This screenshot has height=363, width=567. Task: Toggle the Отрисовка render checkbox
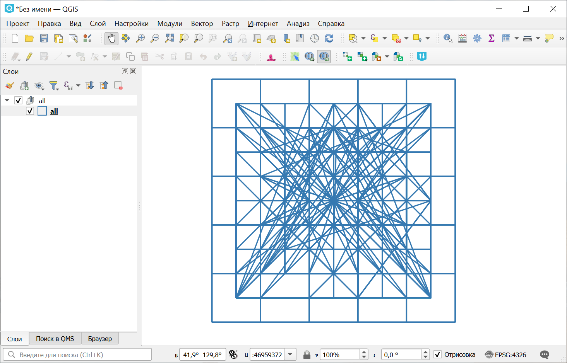pyautogui.click(x=437, y=354)
